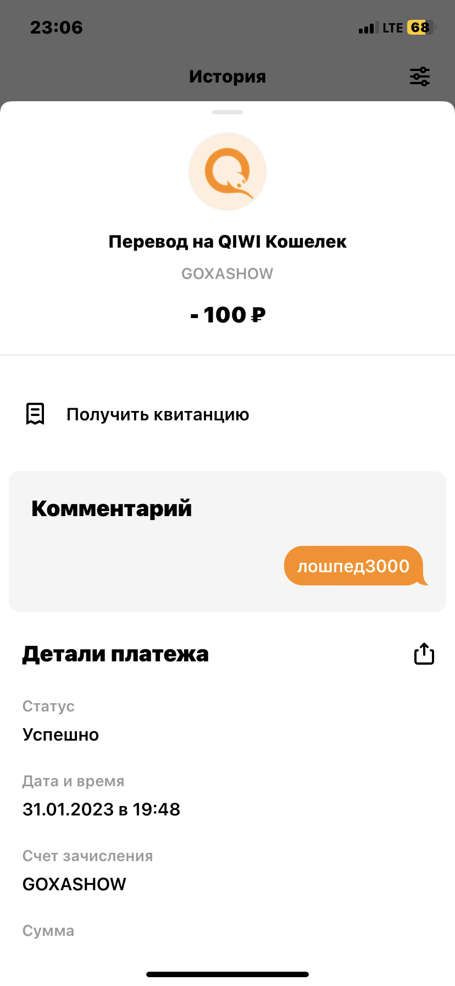
Task: Tap the receipt icon
Action: tap(35, 414)
